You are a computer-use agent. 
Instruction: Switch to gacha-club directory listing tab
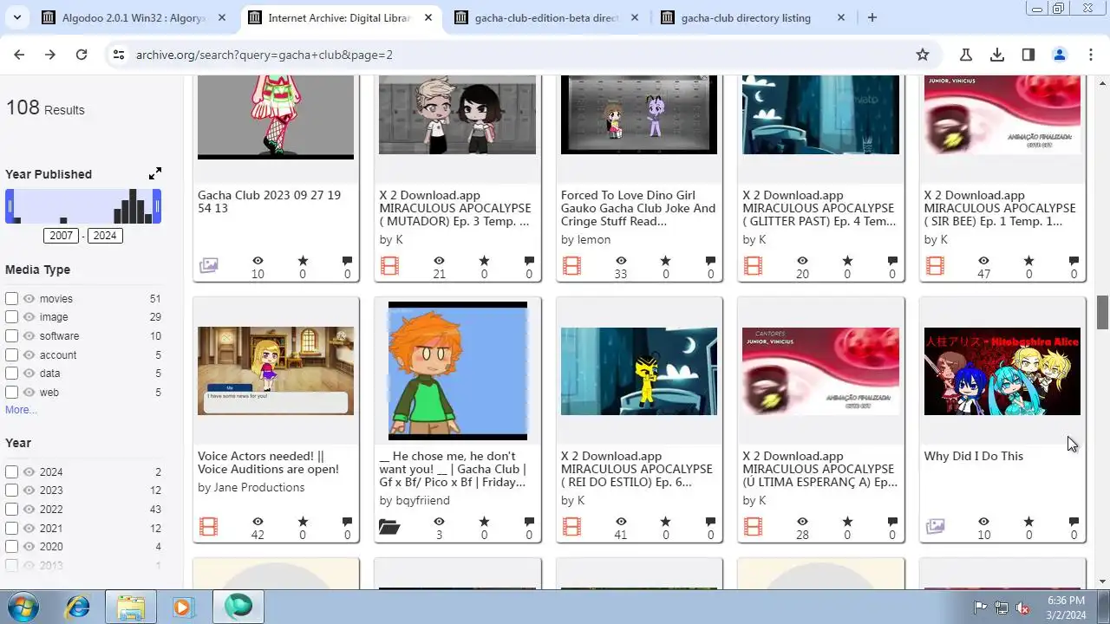point(753,17)
